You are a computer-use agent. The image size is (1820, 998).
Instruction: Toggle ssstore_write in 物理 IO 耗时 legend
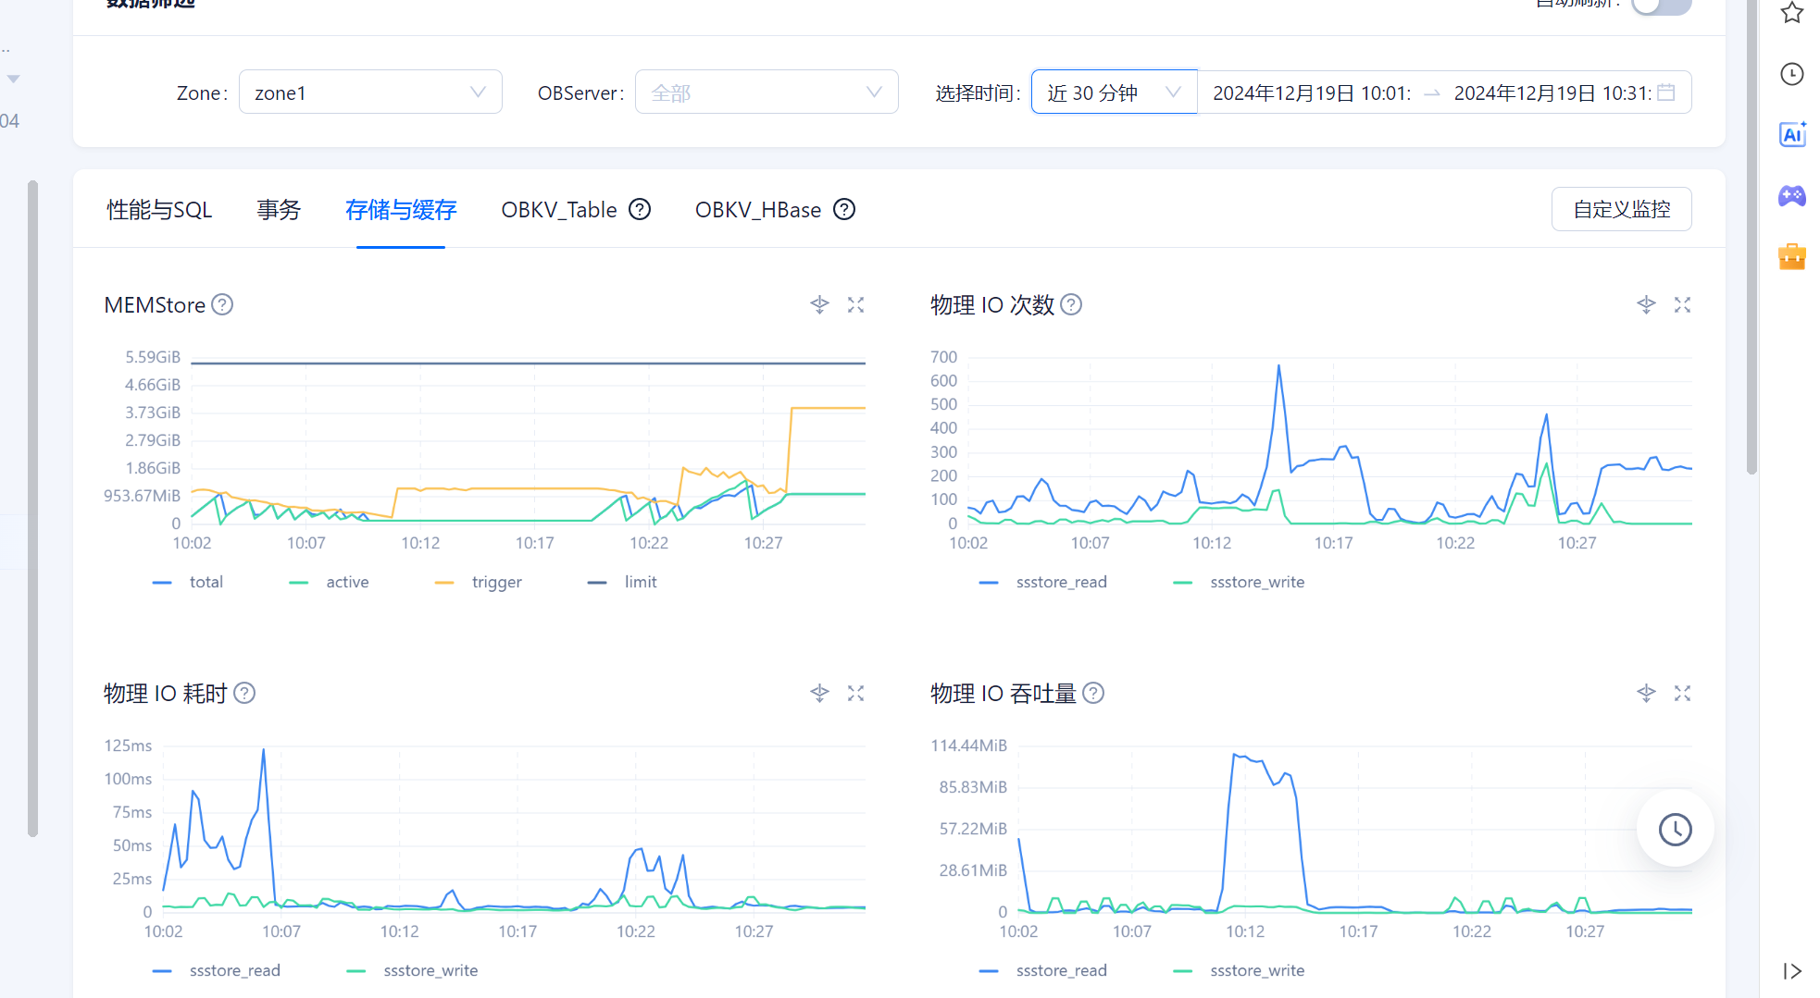[412, 970]
